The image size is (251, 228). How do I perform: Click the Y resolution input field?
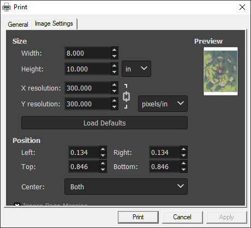pos(88,104)
